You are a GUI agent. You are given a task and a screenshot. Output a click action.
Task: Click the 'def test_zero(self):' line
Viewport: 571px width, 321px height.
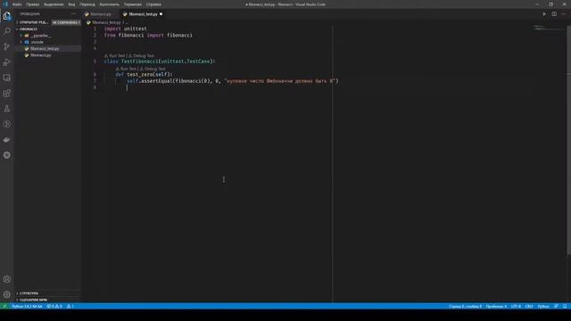click(144, 74)
